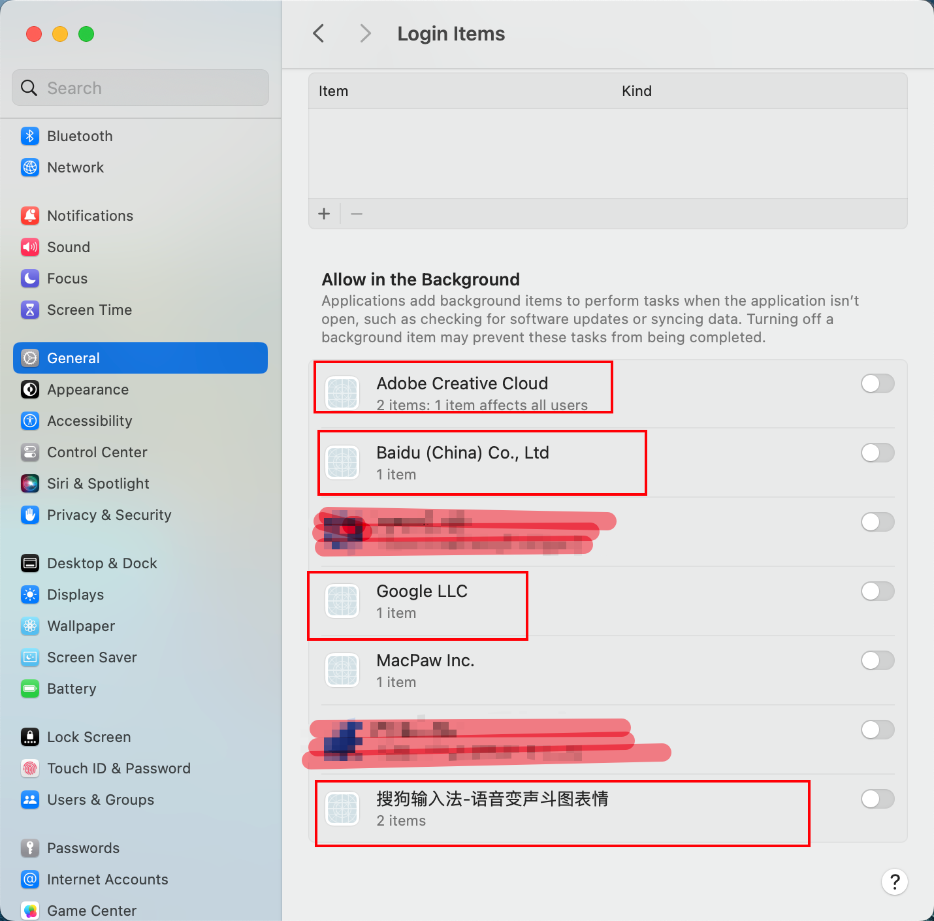Add a login item with plus button
934x921 pixels.
point(324,214)
